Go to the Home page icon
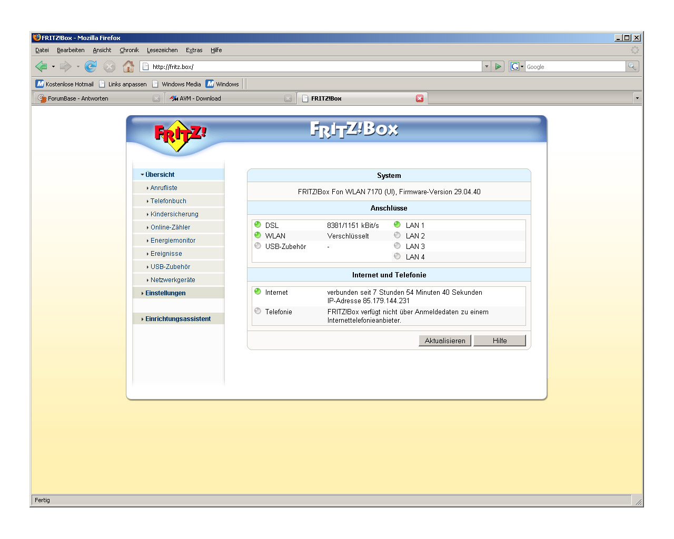 coord(128,66)
